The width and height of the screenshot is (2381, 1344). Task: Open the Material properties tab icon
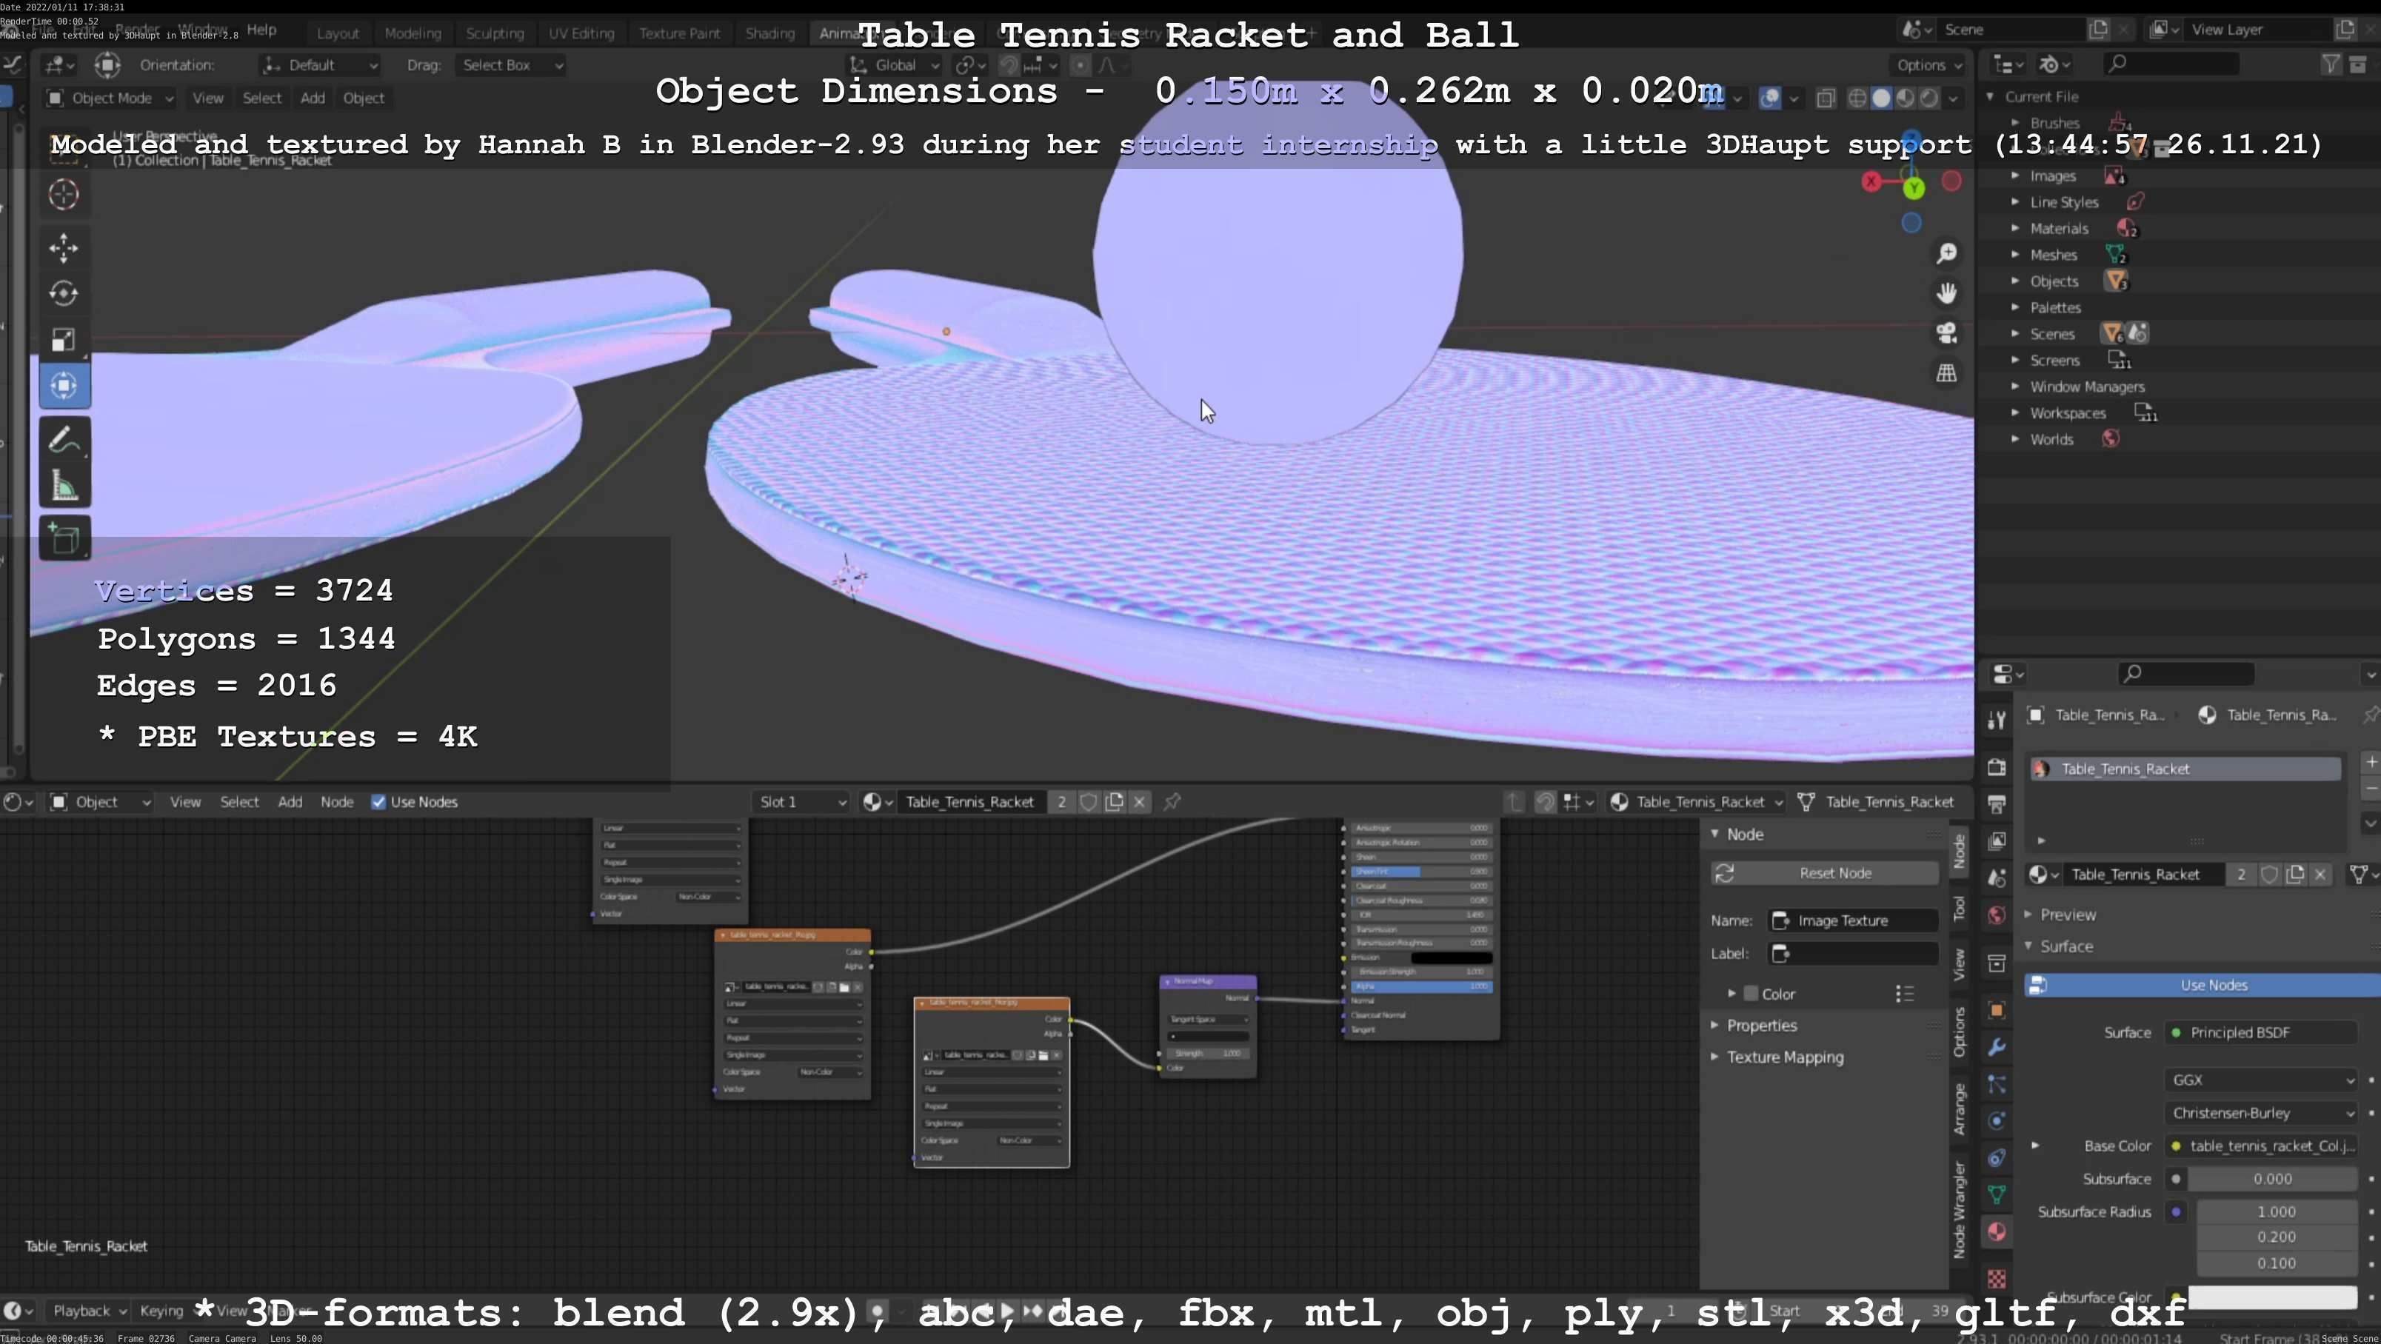1997,1231
